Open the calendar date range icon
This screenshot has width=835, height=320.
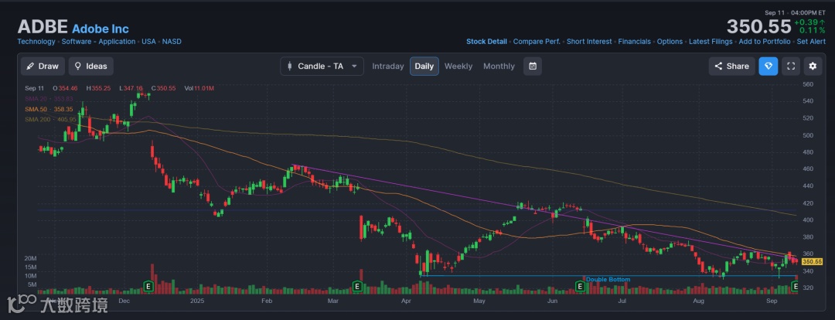tap(533, 66)
